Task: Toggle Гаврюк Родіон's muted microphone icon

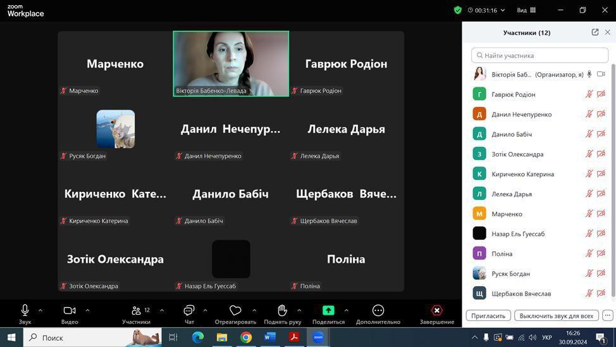Action: tap(589, 94)
